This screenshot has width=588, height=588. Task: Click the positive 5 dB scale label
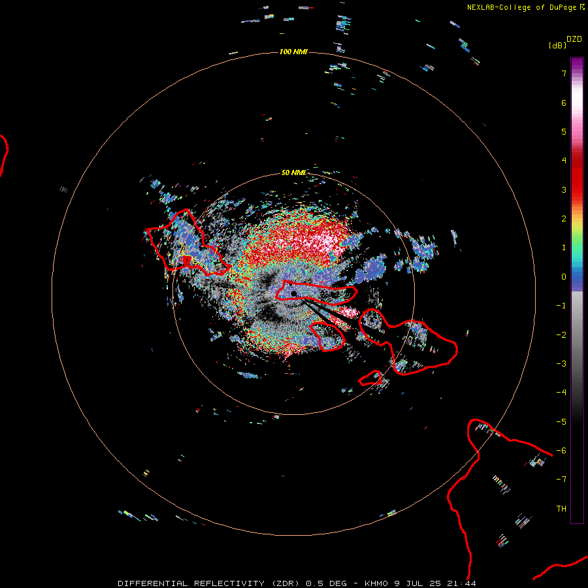(564, 131)
